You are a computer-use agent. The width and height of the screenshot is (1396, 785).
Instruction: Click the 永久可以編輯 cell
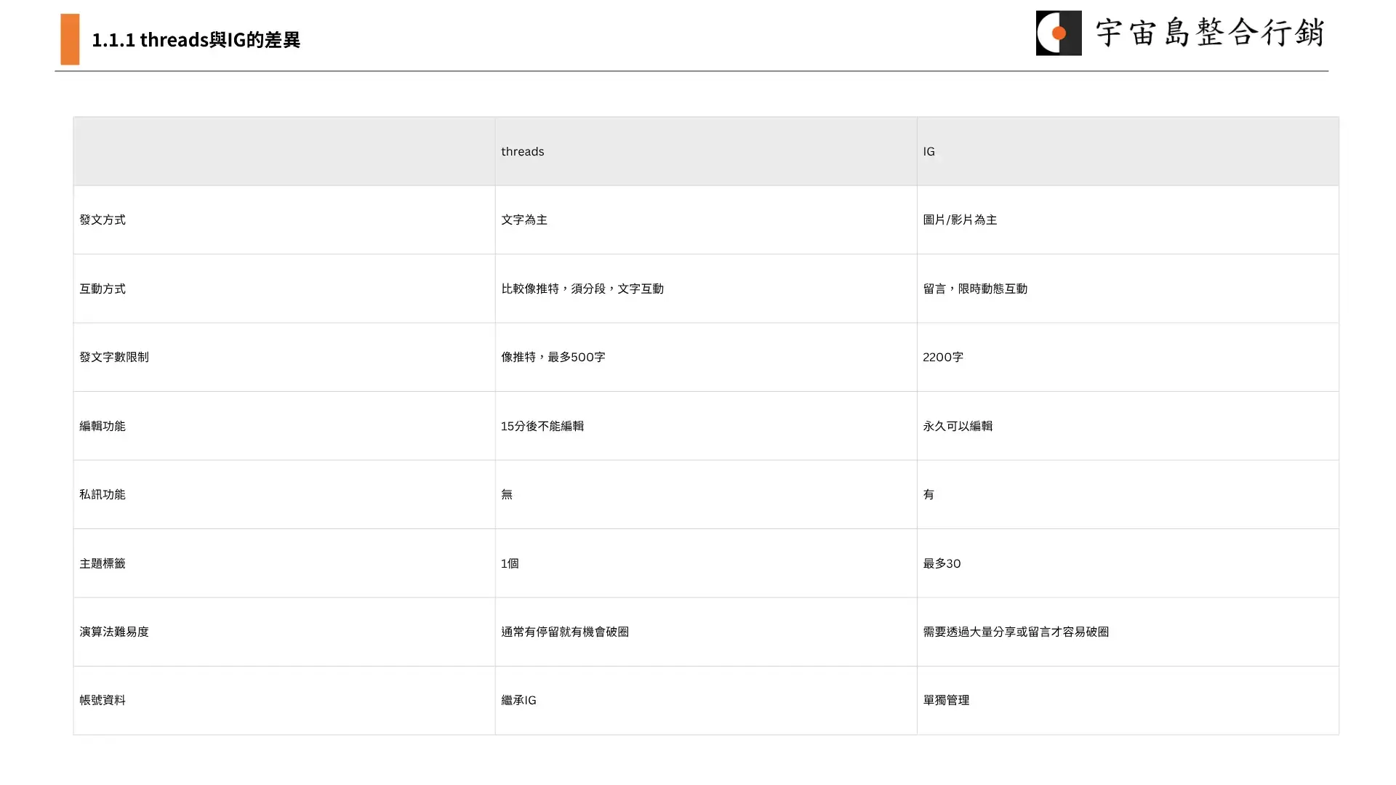[958, 426]
